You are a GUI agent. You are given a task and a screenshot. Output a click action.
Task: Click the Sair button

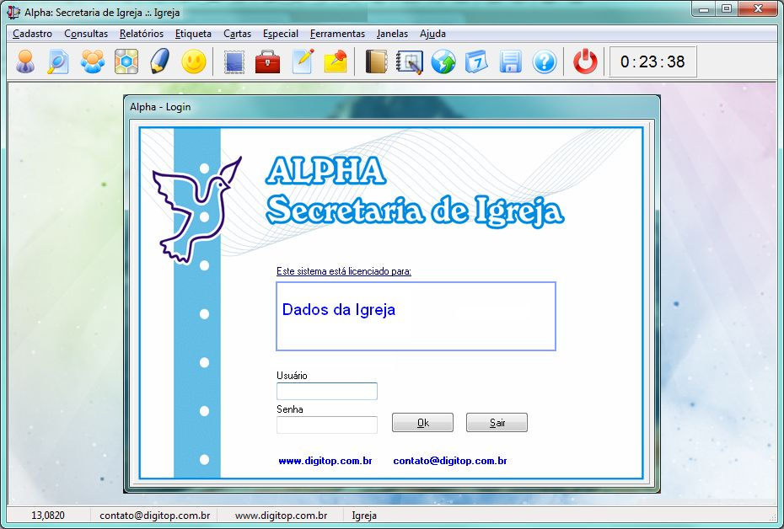[497, 423]
